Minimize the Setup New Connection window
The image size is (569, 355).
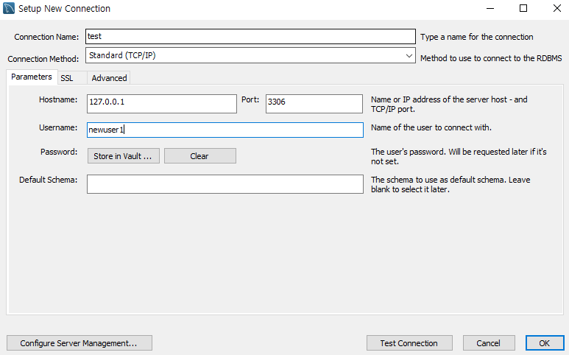tap(490, 8)
